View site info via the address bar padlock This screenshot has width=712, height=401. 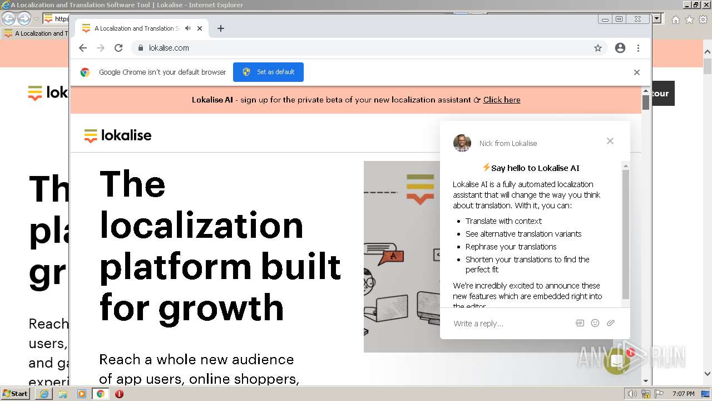tap(140, 48)
